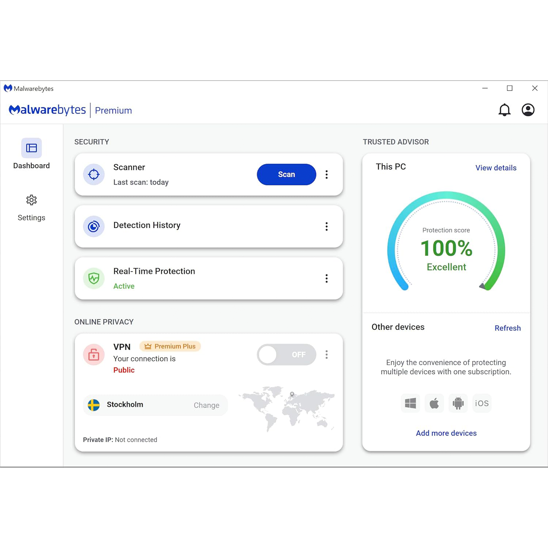Screen dimensions: 548x548
Task: Select the Windows device icon
Action: tap(410, 403)
